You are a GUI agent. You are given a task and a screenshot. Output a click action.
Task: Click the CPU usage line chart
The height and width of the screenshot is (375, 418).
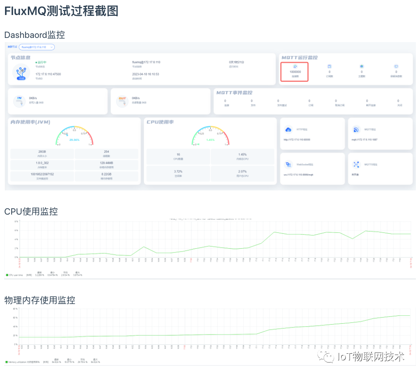pyautogui.click(x=215, y=240)
